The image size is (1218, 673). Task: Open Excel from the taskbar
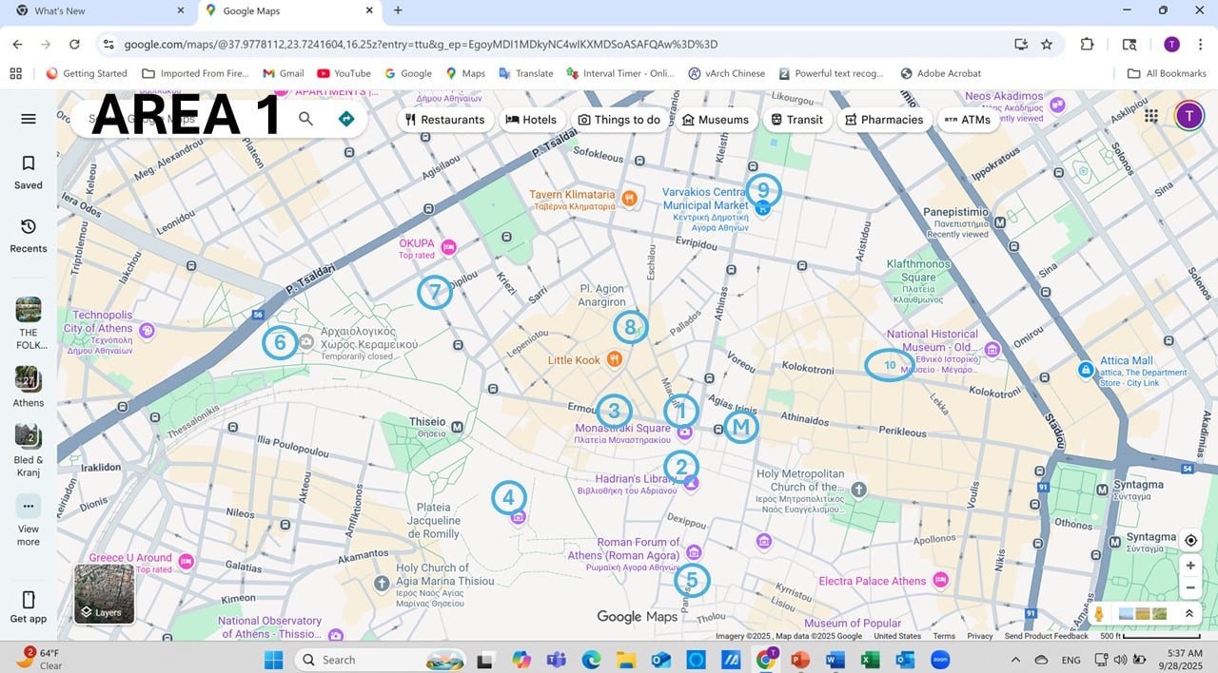(x=870, y=660)
